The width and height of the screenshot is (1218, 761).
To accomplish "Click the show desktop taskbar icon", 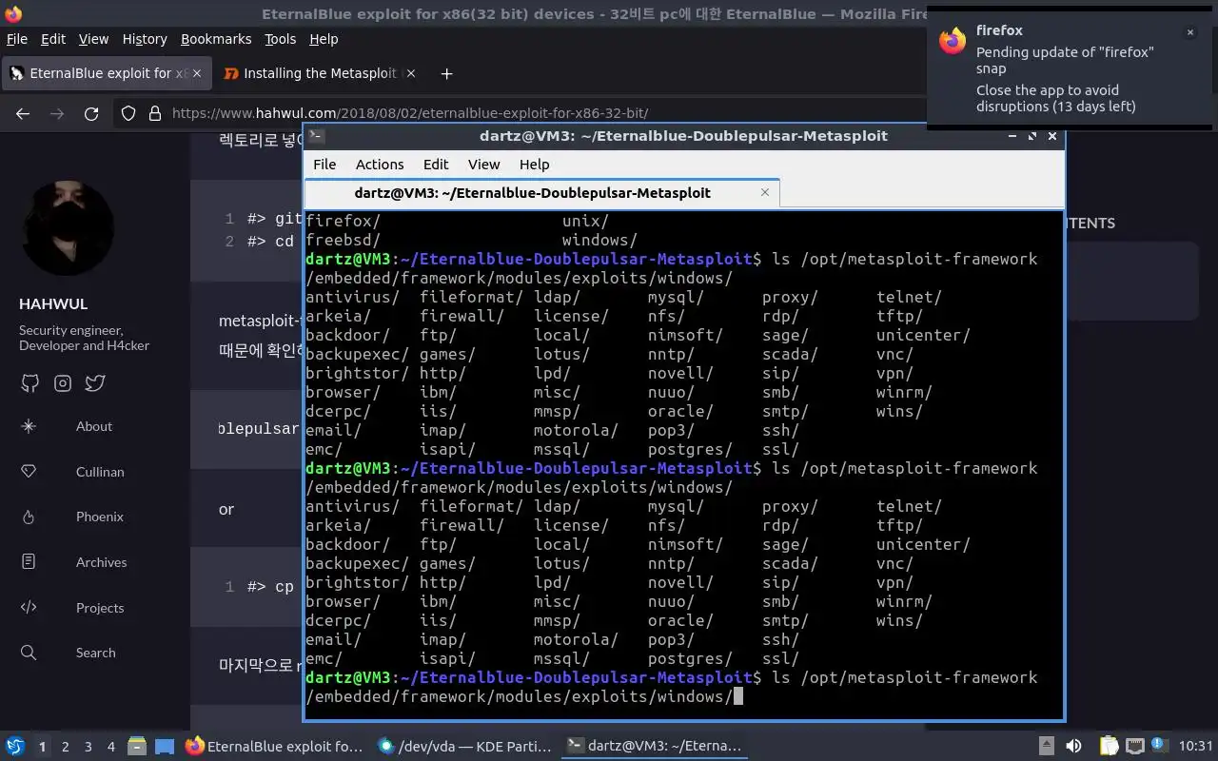I will point(165,747).
